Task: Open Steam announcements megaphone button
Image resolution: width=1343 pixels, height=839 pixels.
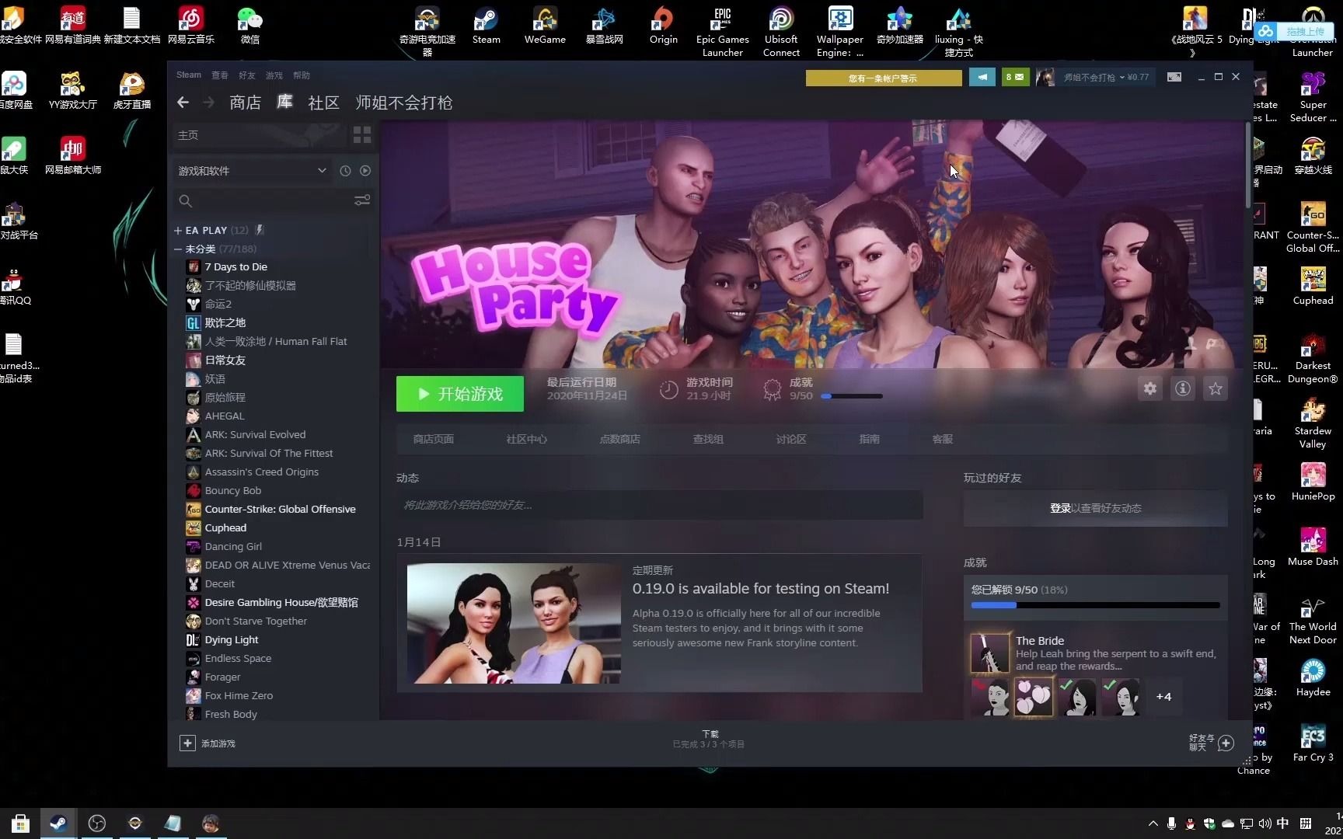Action: click(x=982, y=77)
